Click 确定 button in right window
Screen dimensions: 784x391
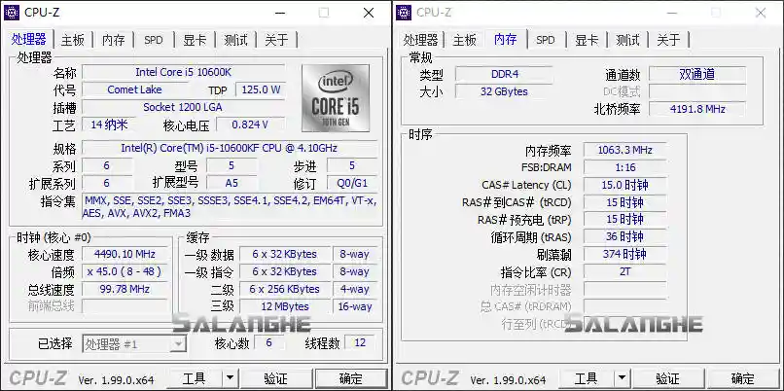tap(743, 379)
